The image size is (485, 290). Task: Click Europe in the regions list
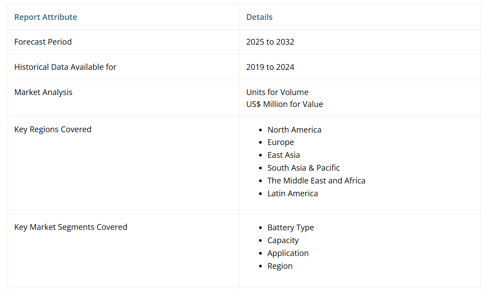(x=280, y=142)
